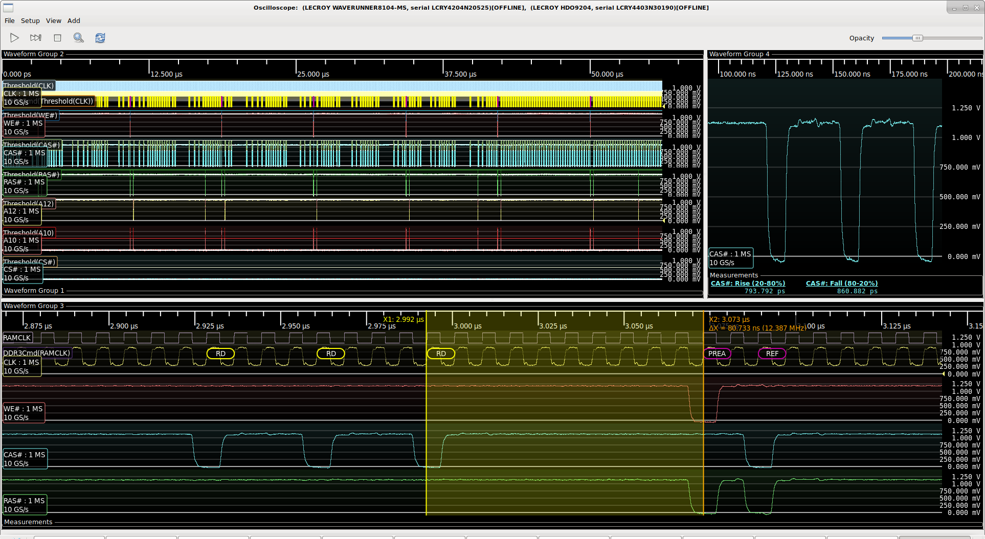The width and height of the screenshot is (985, 539).
Task: Select WE# channel label in Waveform Group 3
Action: [24, 413]
